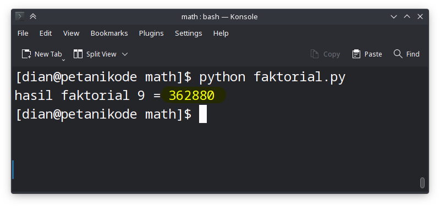Click the highlighted result 362880
The image size is (440, 207).
click(191, 96)
